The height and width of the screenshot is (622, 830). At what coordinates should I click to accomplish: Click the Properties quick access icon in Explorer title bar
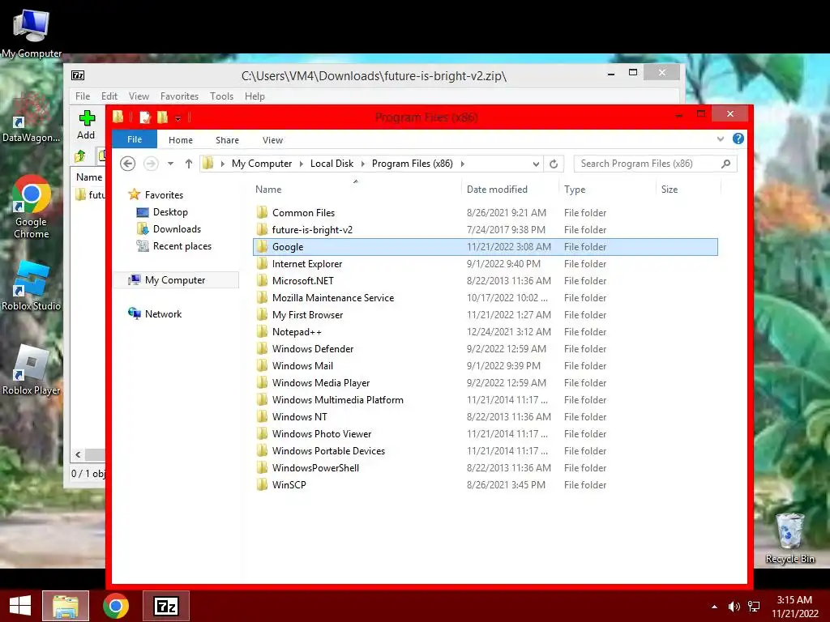tap(144, 117)
